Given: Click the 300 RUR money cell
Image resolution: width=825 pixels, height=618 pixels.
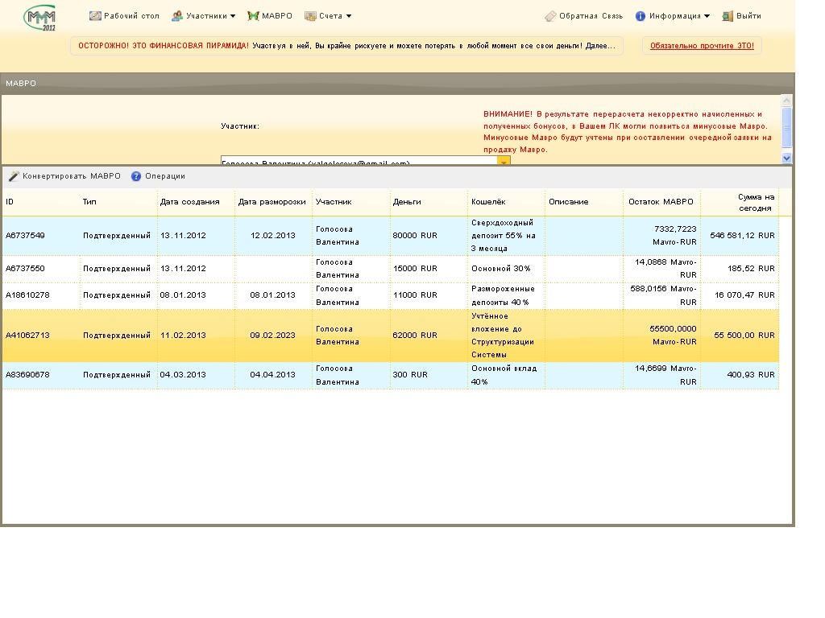Looking at the screenshot, I should pyautogui.click(x=429, y=375).
